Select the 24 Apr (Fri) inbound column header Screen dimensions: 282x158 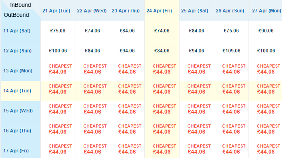[159, 11]
